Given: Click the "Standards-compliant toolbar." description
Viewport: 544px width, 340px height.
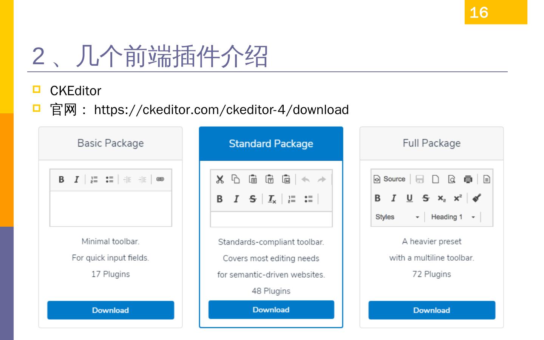Looking at the screenshot, I should [x=271, y=242].
